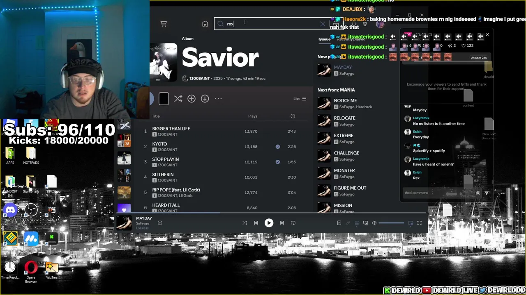Play CHALLENGE from the queue

pos(346,153)
